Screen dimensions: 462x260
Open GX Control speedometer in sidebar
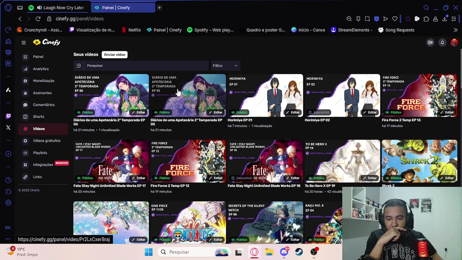tap(8, 30)
